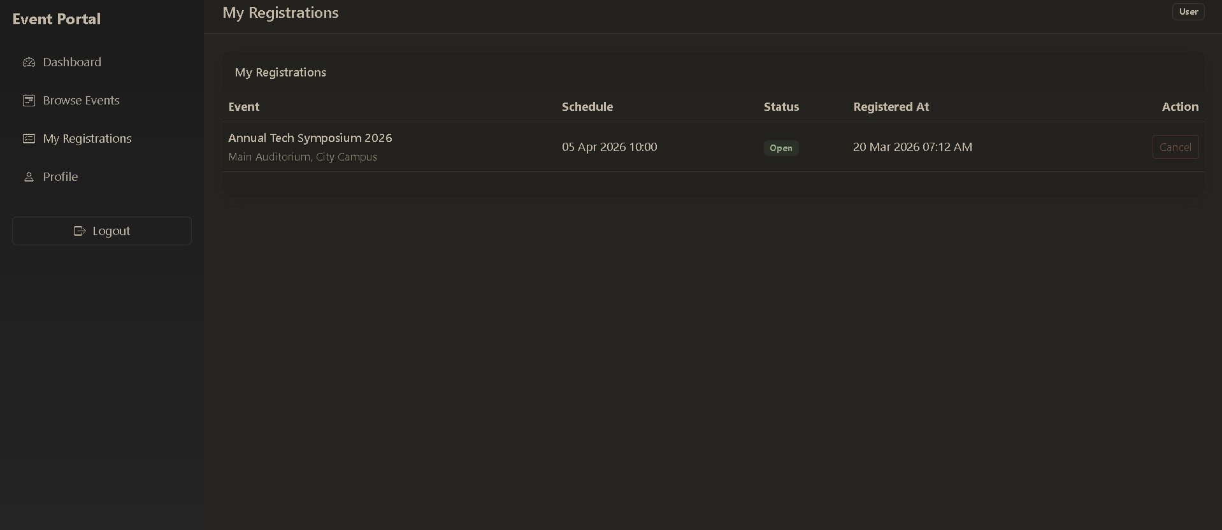Click the Event column header
The width and height of the screenshot is (1222, 530).
(x=244, y=107)
